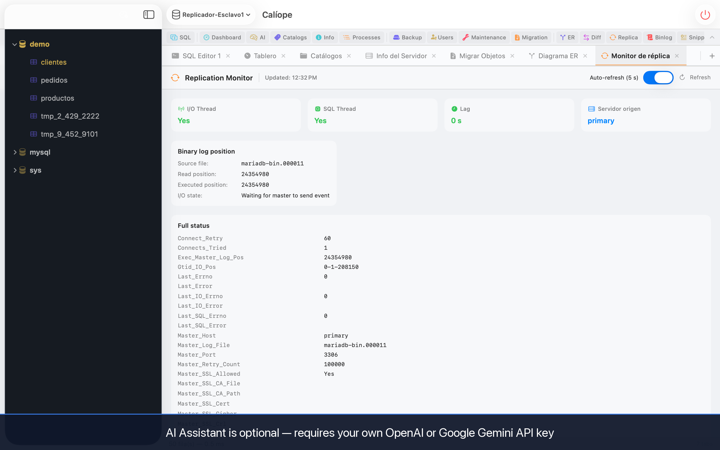Screen dimensions: 720x450
Task: Click the Gtid_IO_Pos value 0-1-208150
Action: tap(341, 267)
